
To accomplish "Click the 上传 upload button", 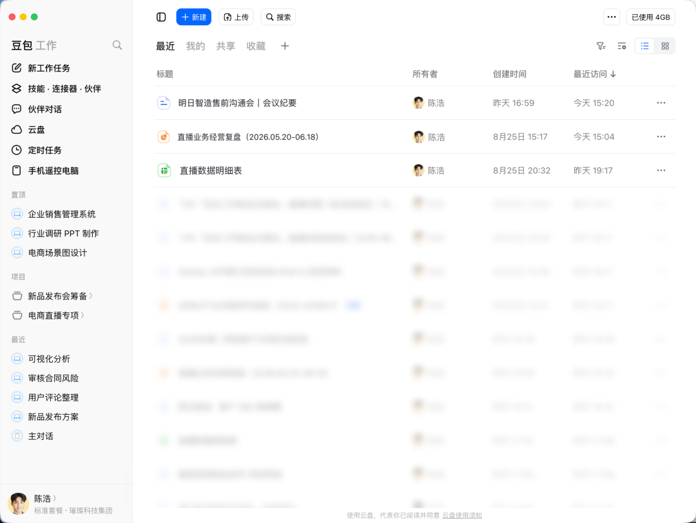I will (236, 17).
